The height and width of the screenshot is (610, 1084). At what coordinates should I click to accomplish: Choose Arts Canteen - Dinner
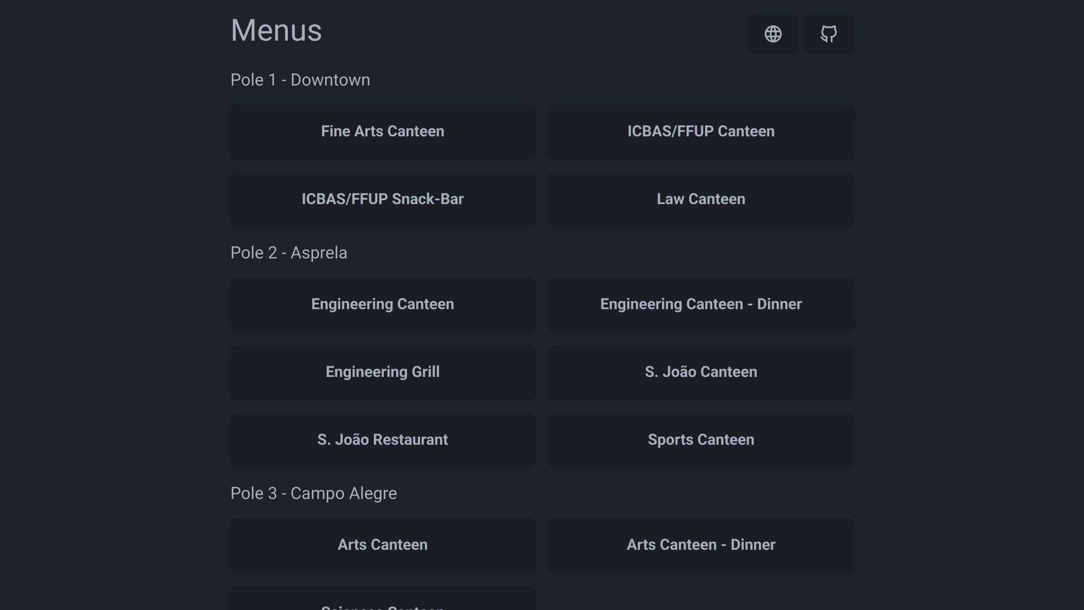click(701, 545)
